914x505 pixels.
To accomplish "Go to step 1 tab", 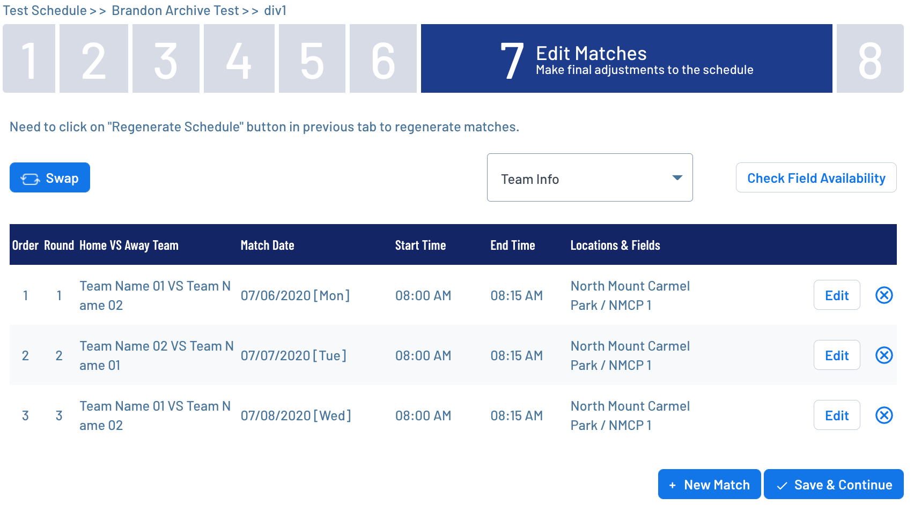I will coord(29,58).
